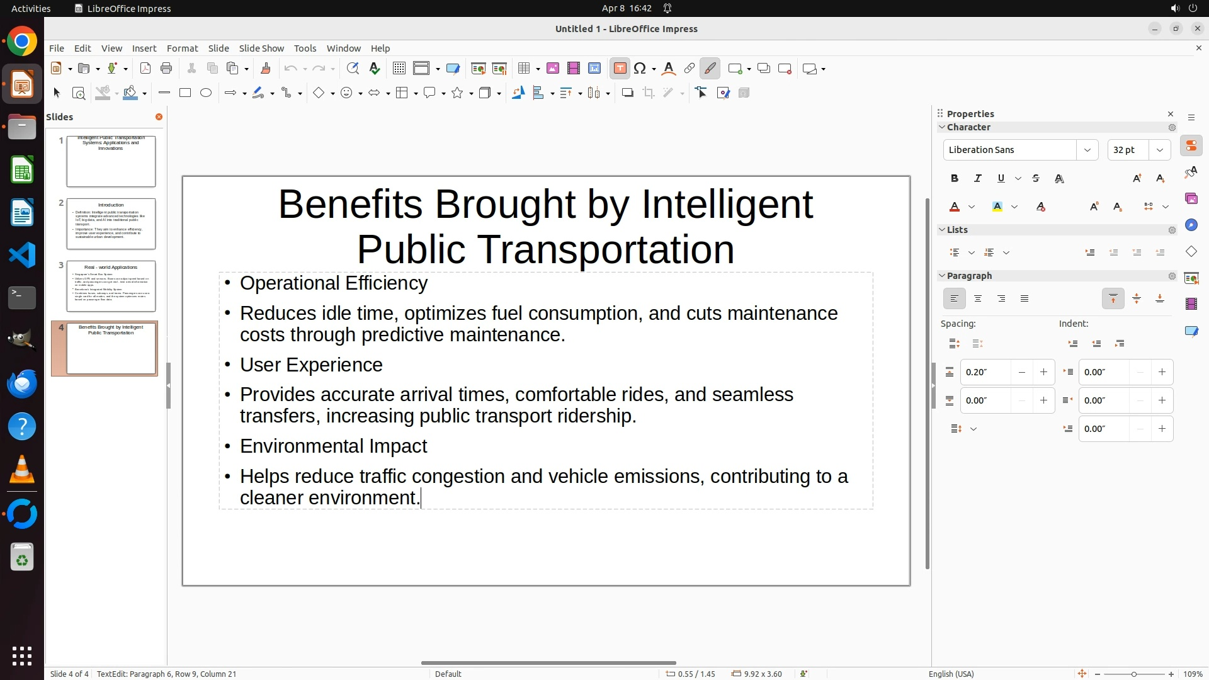Click the Insert Special Character icon
1209x680 pixels.
pos(640,69)
